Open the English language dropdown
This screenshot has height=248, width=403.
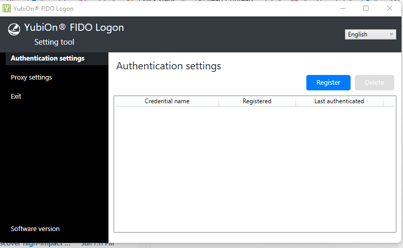pos(370,34)
